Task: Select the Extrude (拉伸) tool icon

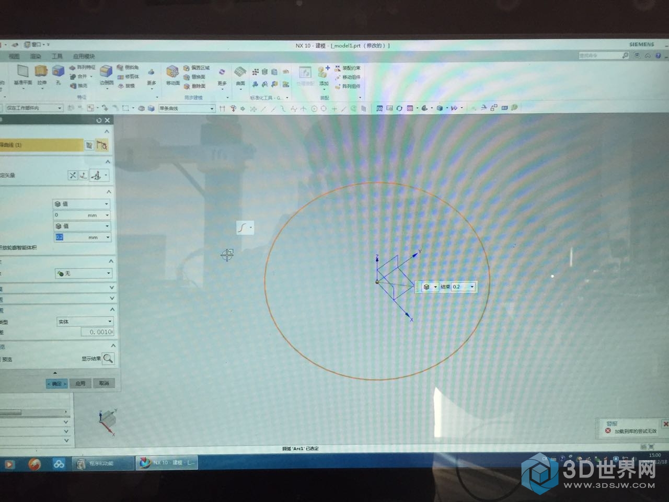Action: point(41,72)
